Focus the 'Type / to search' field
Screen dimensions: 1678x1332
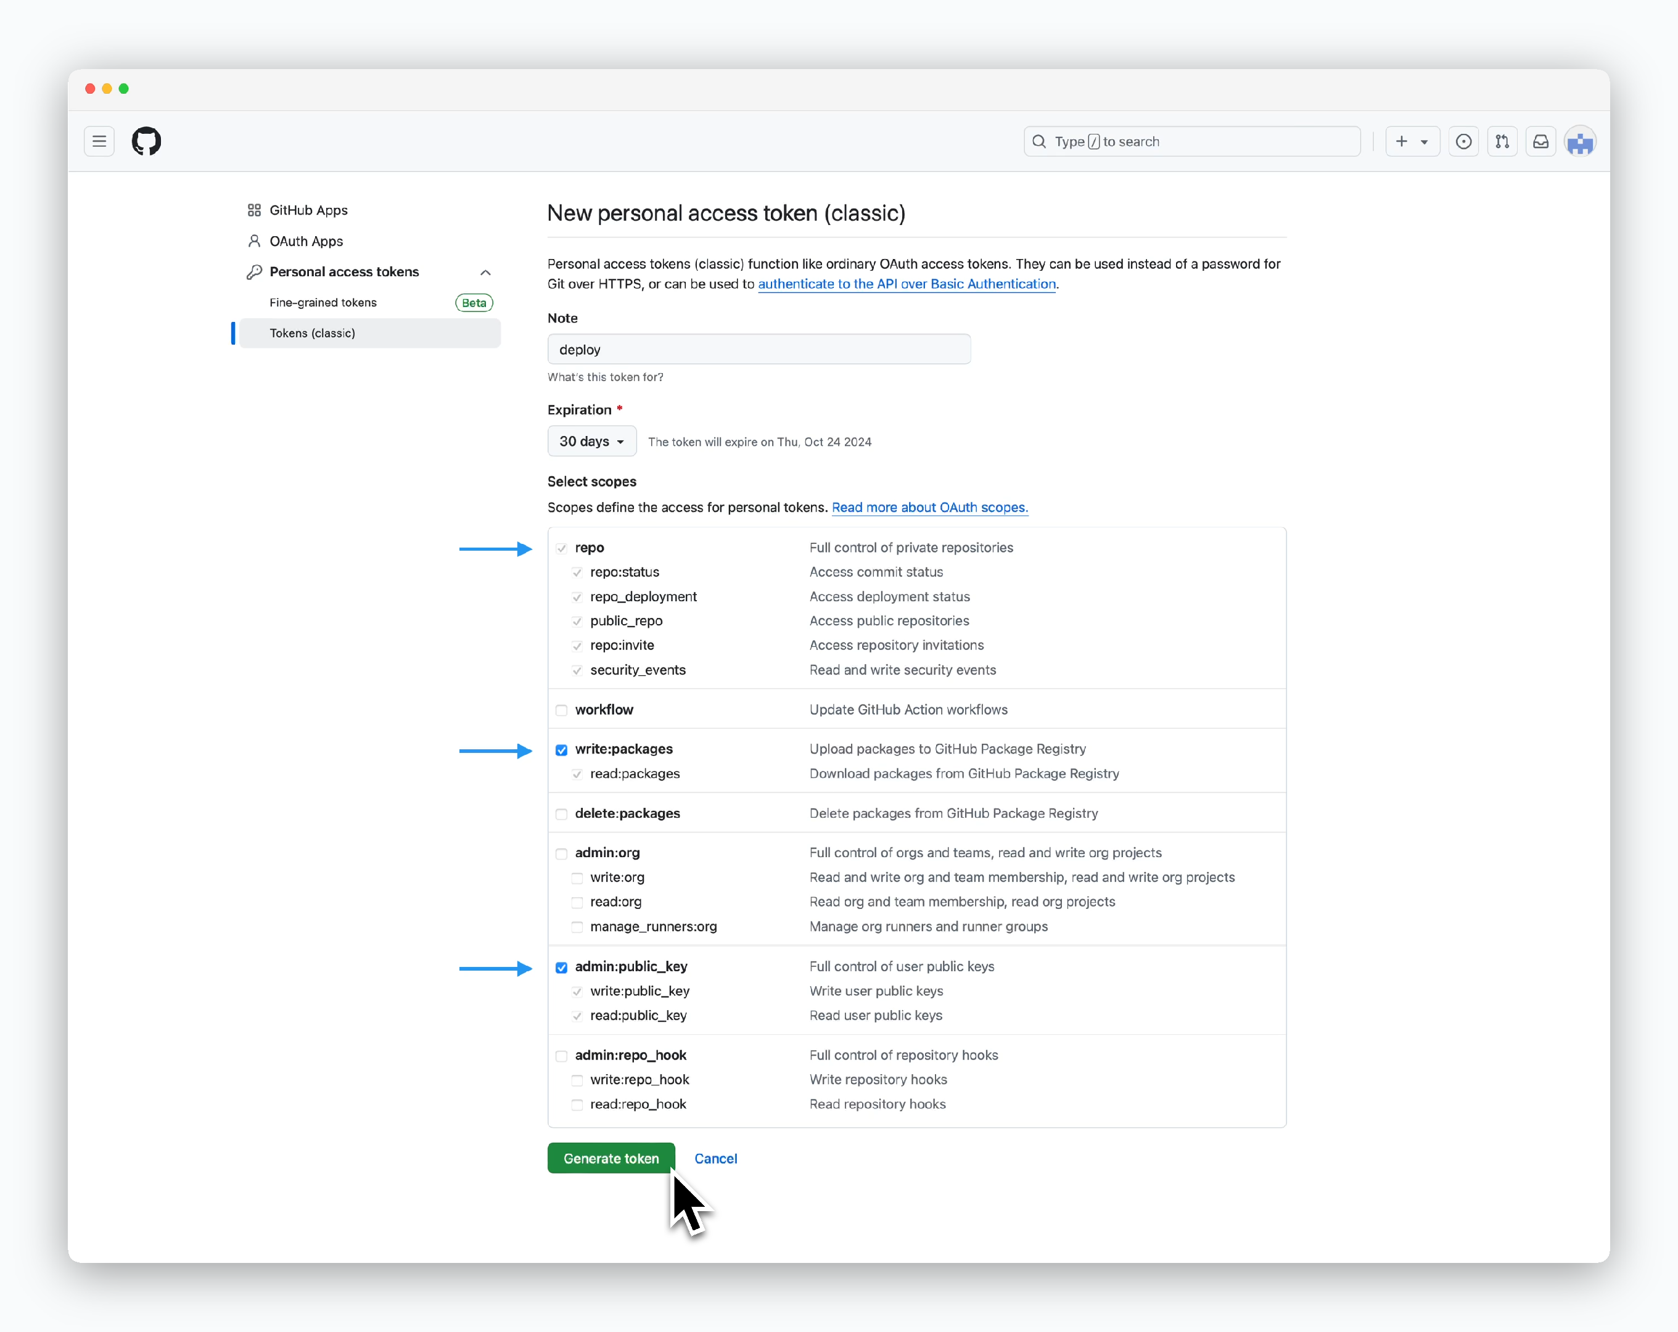[1191, 142]
